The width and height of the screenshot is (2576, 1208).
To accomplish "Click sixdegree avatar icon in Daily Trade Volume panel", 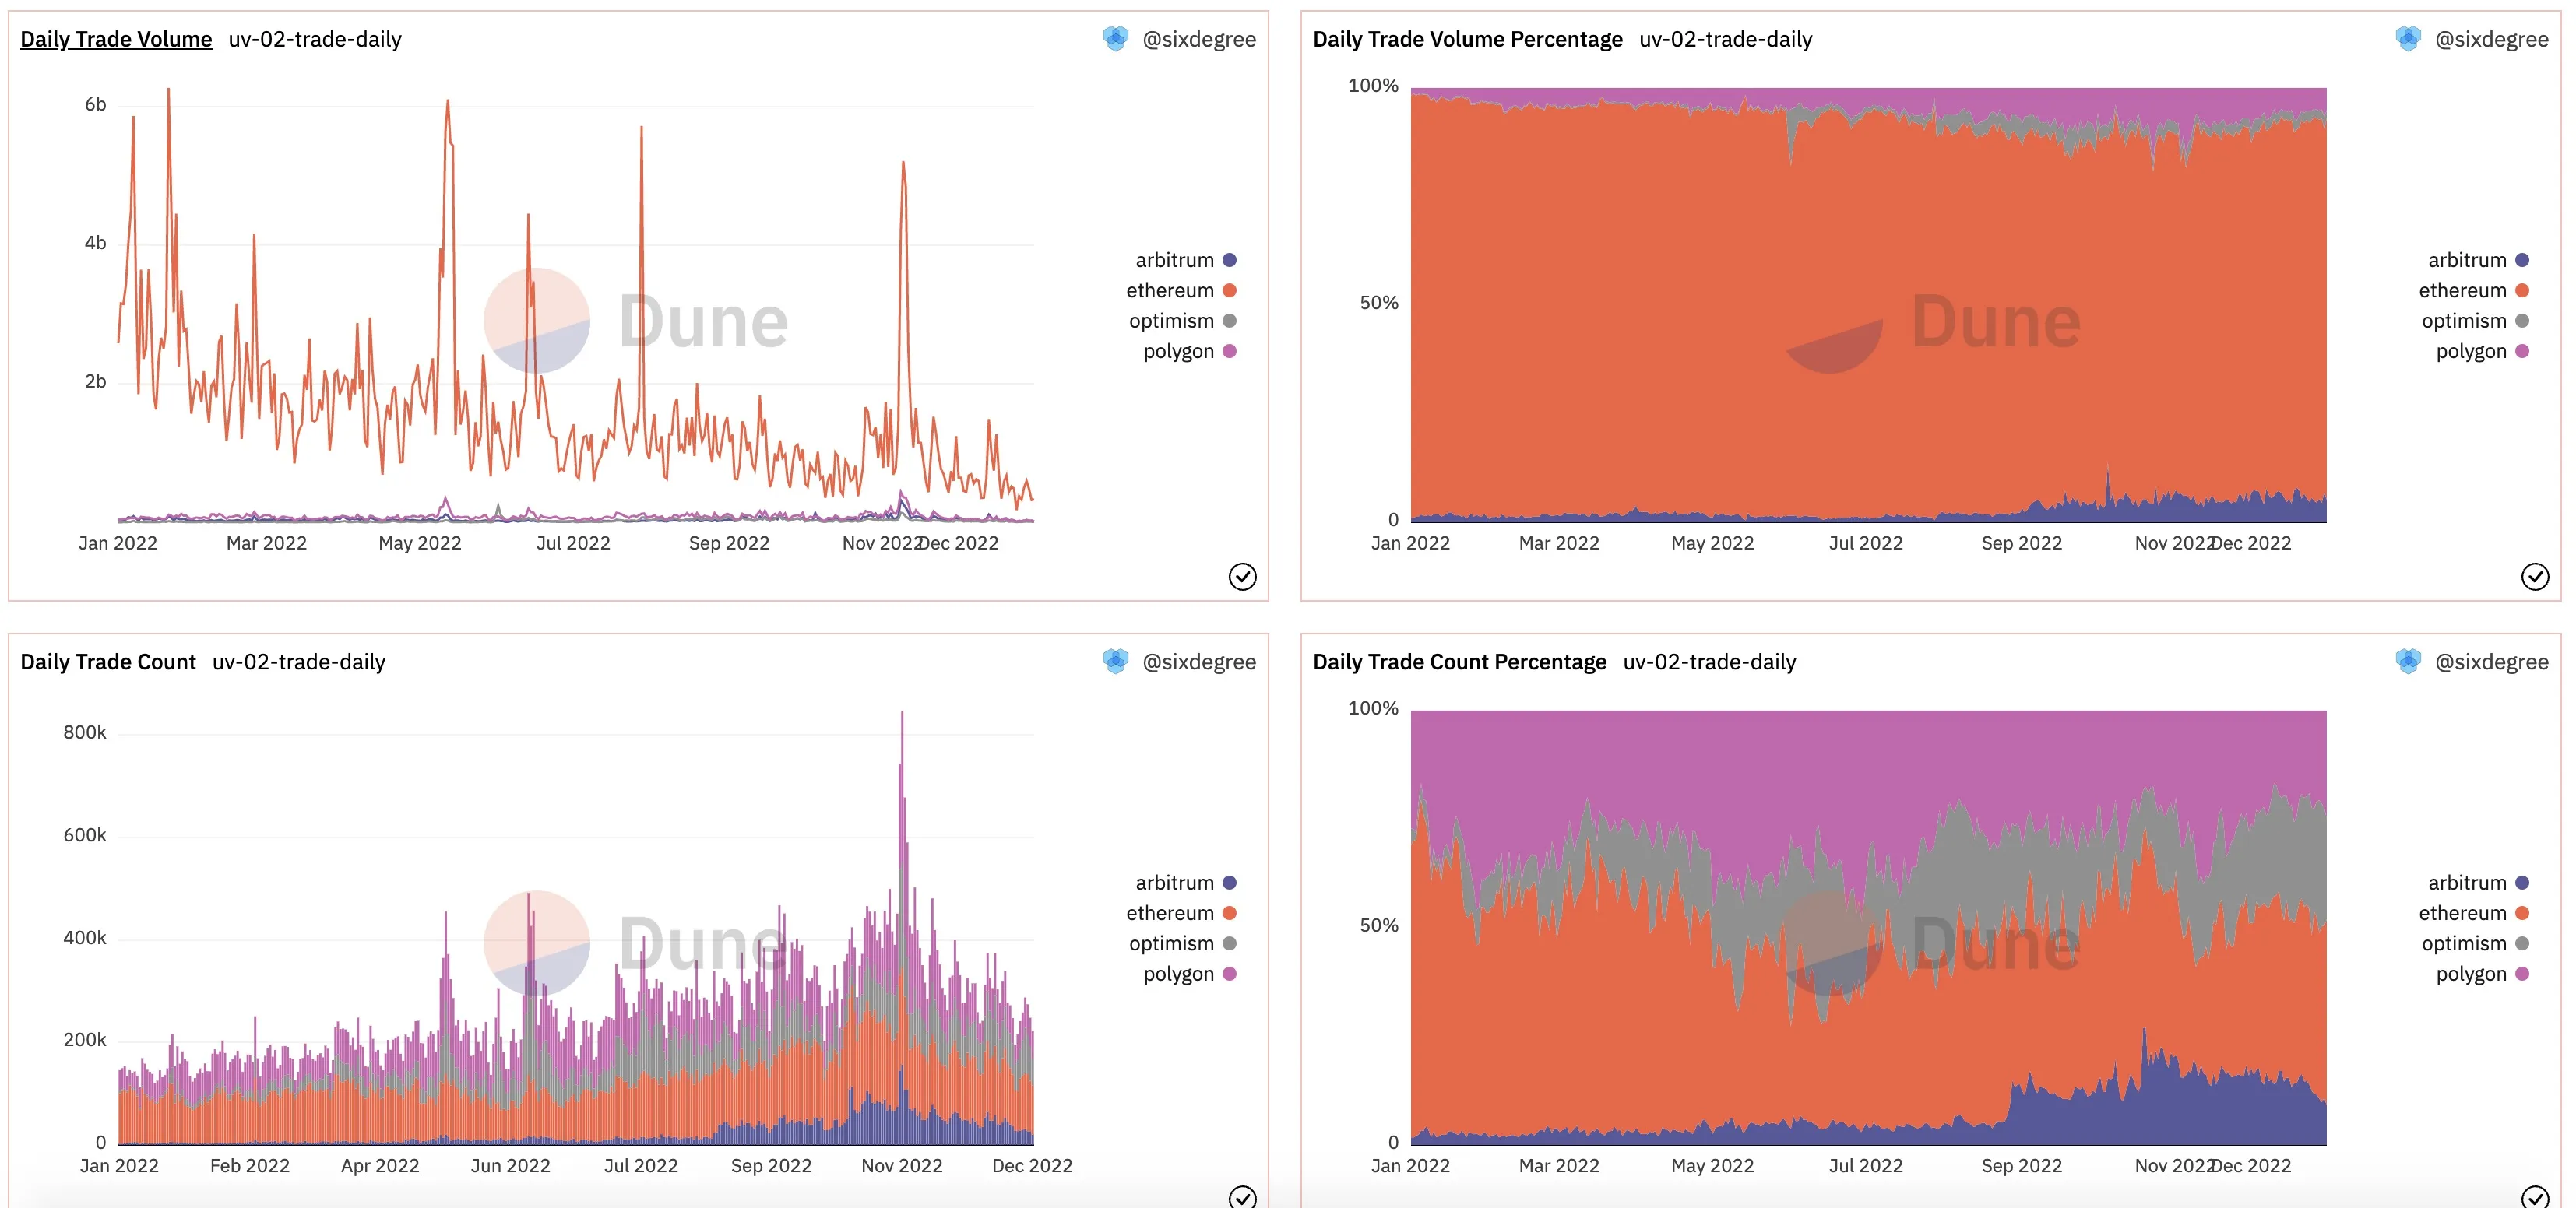I will click(x=1115, y=39).
